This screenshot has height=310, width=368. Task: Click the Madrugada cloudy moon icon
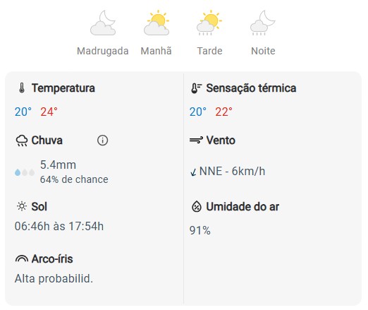[103, 23]
